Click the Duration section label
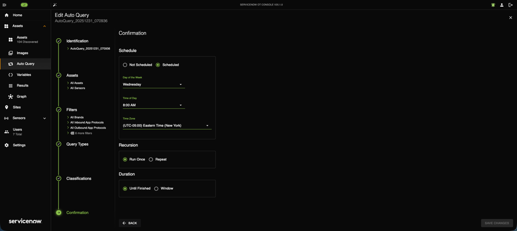517x231 pixels. [127, 174]
